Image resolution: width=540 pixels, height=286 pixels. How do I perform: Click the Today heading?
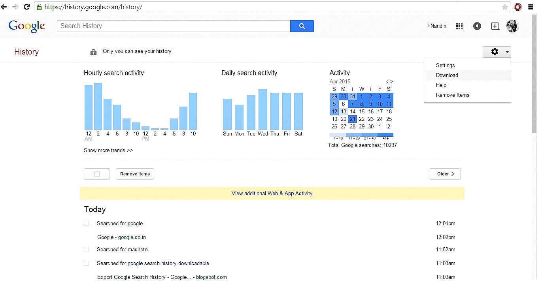pos(95,209)
